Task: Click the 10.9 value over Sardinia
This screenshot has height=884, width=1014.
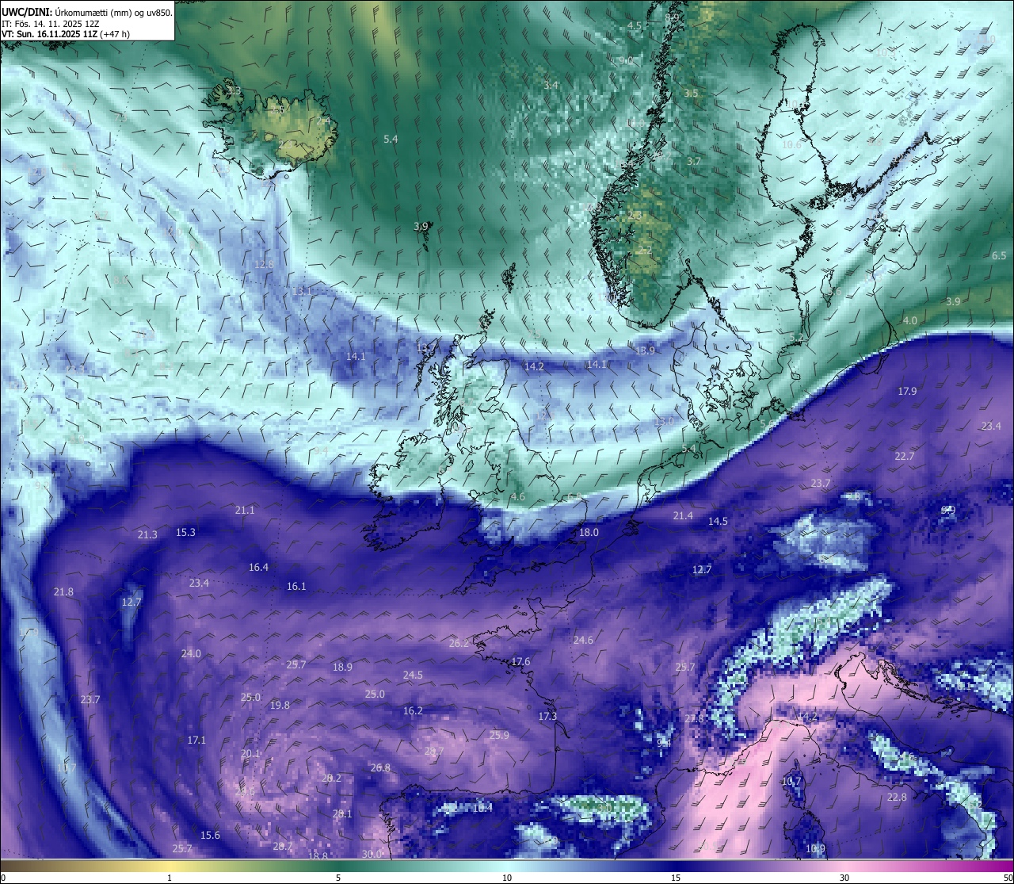Action: pos(815,848)
